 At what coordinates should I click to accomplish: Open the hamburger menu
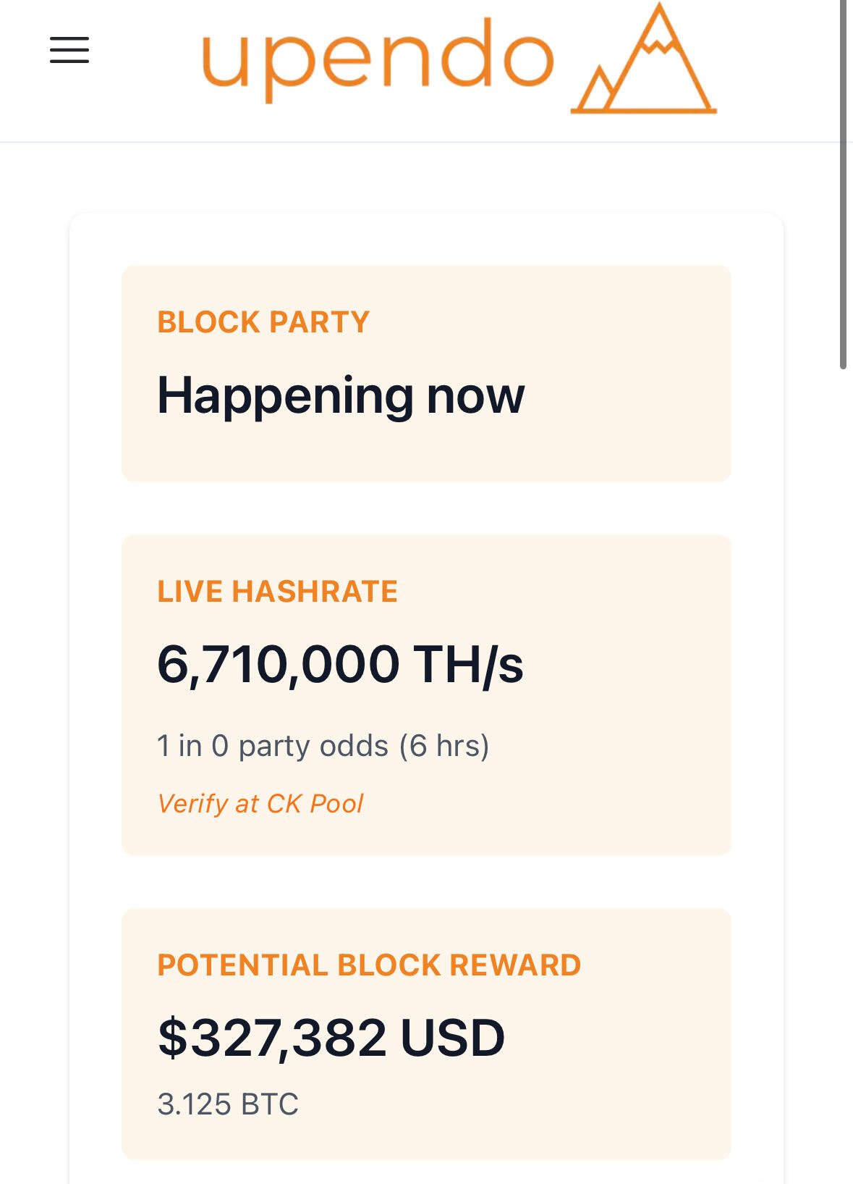[x=69, y=50]
